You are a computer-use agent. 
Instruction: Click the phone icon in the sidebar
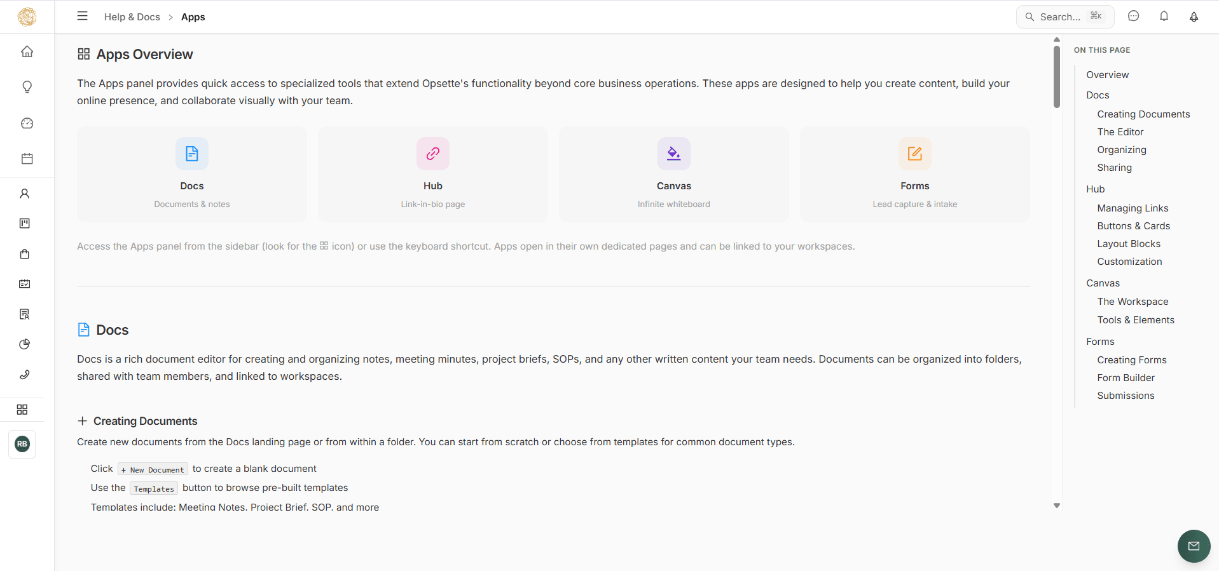tap(25, 374)
